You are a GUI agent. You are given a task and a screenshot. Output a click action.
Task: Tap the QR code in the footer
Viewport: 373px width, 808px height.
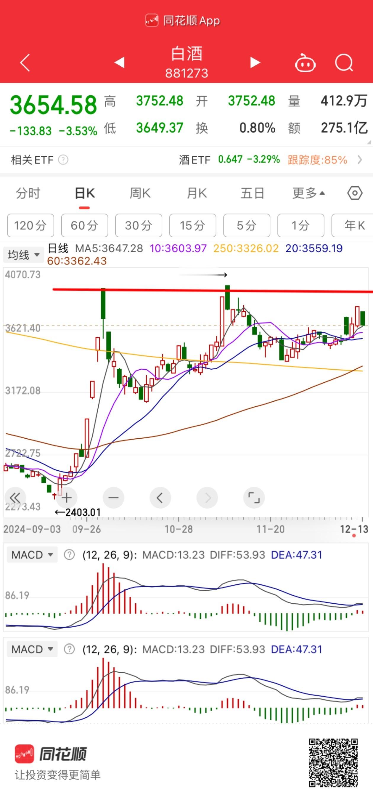[x=333, y=762]
